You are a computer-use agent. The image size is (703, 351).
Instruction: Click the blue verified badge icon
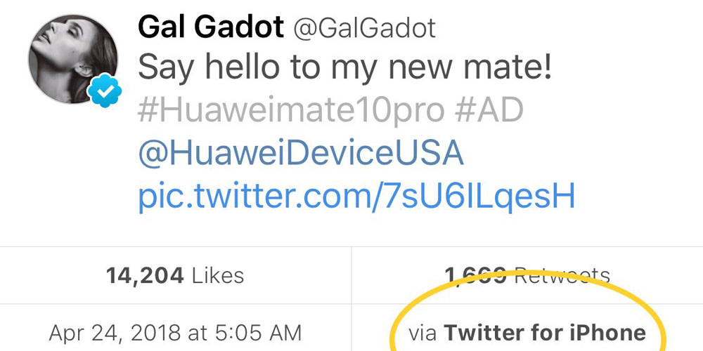click(x=104, y=92)
